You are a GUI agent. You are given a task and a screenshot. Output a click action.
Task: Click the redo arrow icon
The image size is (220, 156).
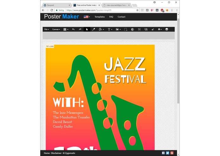click(x=80, y=29)
